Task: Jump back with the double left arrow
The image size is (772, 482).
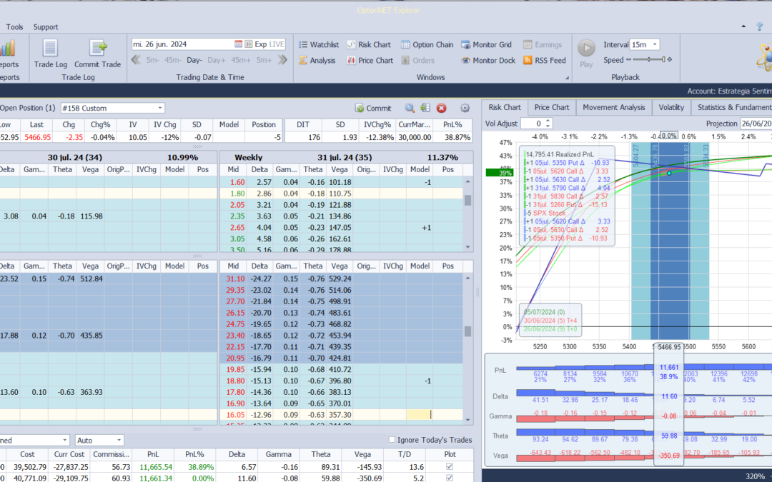Action: tap(137, 60)
